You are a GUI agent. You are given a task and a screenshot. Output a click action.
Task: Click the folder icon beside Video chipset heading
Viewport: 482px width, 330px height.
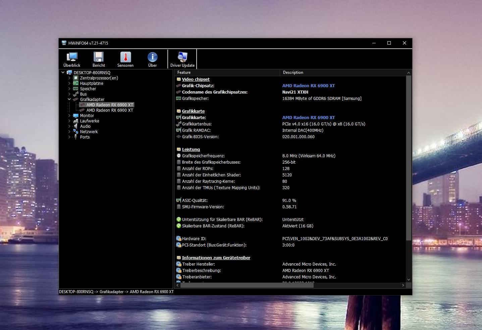tap(178, 79)
